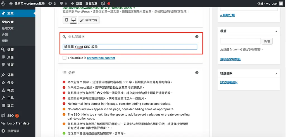Click the 外觀 brush sidebar icon

coord(3,75)
